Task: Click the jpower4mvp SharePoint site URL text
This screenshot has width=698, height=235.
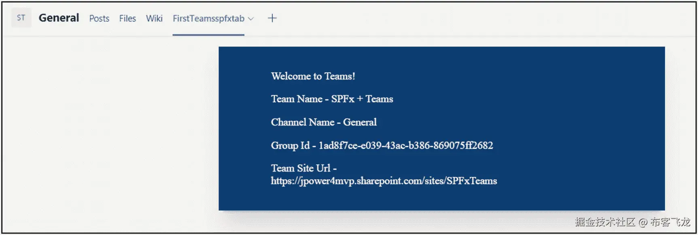Action: pyautogui.click(x=384, y=181)
